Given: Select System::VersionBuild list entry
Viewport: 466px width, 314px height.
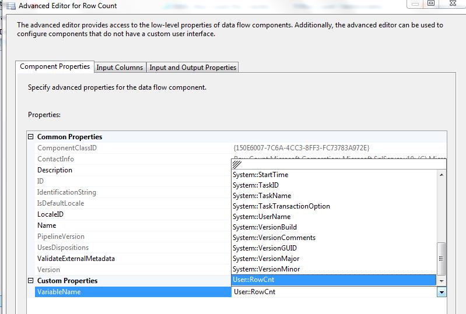Looking at the screenshot, I should click(x=264, y=227).
